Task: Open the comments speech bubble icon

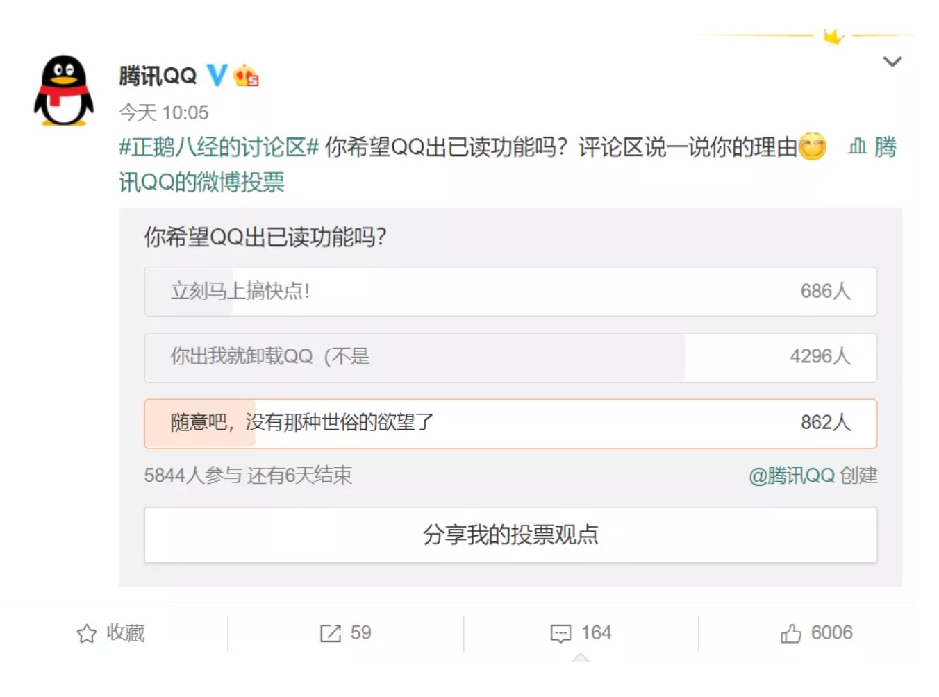Action: click(x=560, y=633)
